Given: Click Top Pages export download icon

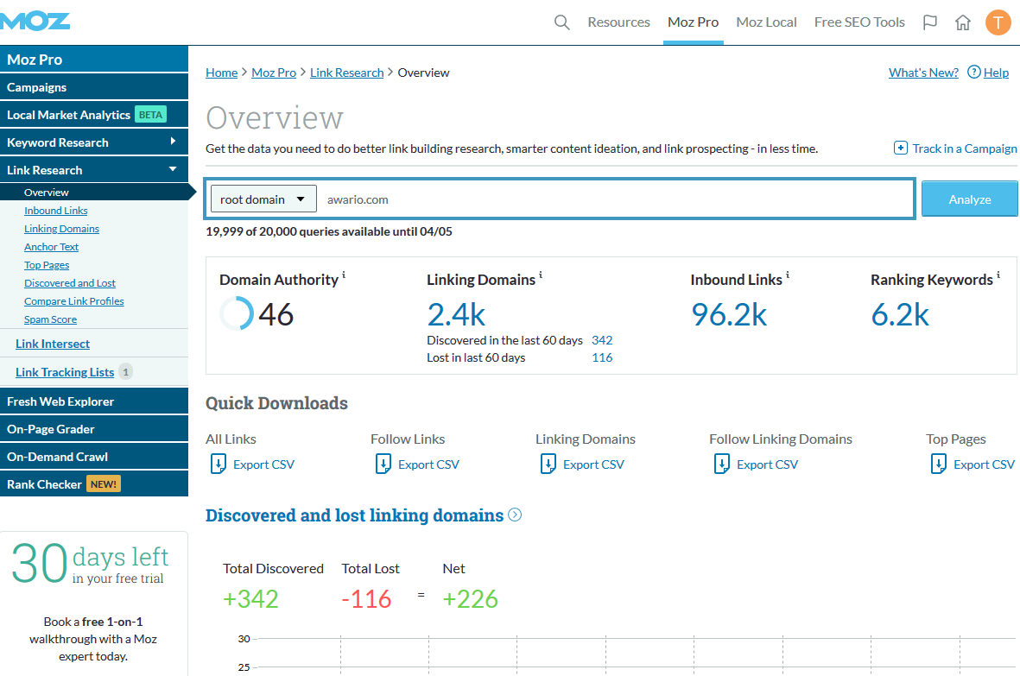Looking at the screenshot, I should (939, 464).
